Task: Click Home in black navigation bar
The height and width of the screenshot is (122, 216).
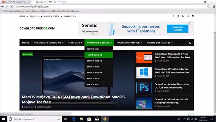Action: pos(26,43)
